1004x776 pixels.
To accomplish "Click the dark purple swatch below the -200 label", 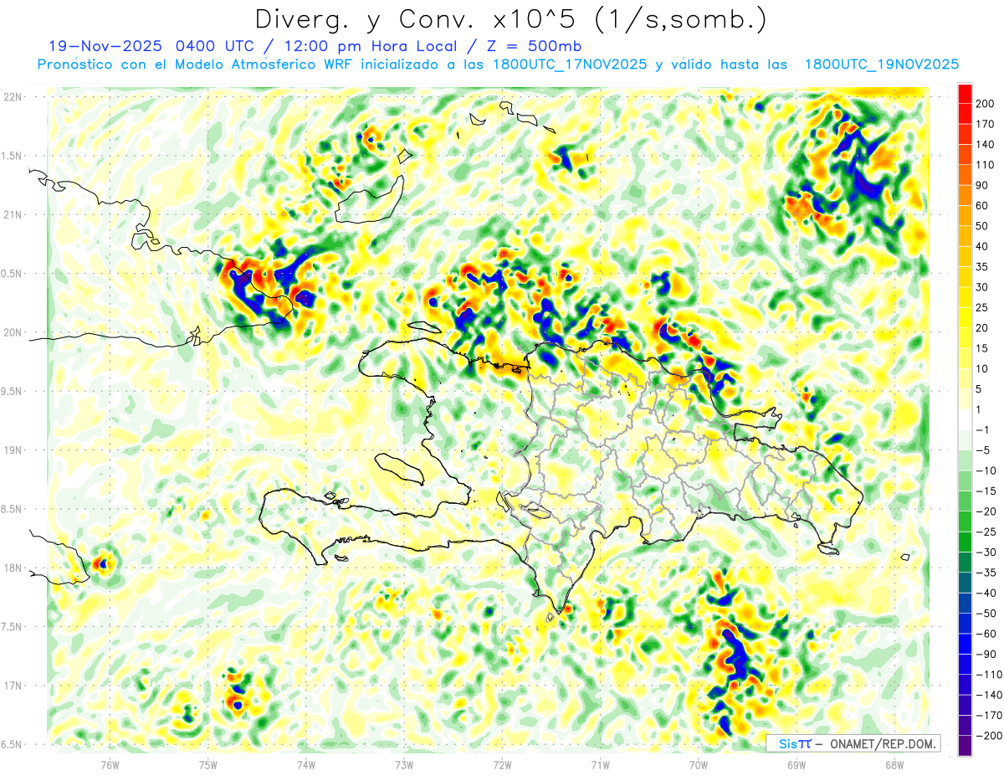I will pos(965,745).
